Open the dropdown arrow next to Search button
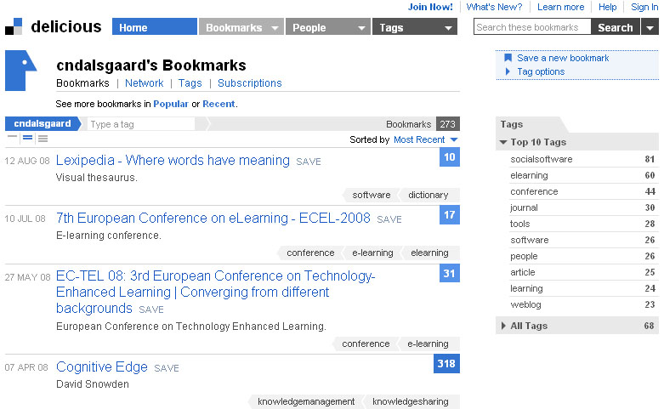The image size is (664, 409). [x=650, y=27]
